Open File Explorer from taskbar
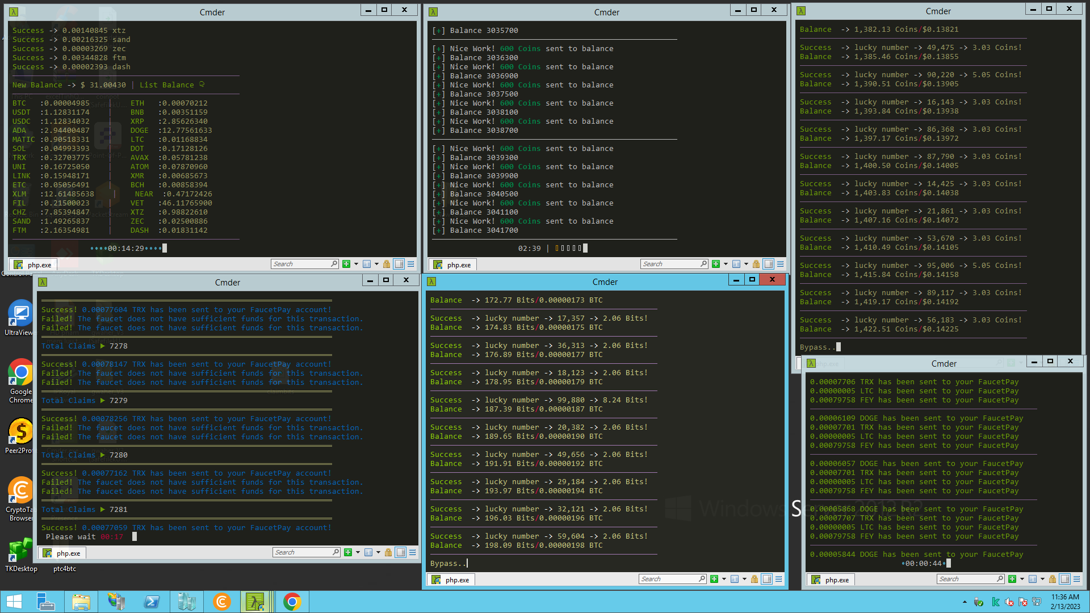The image size is (1090, 613). 81,602
